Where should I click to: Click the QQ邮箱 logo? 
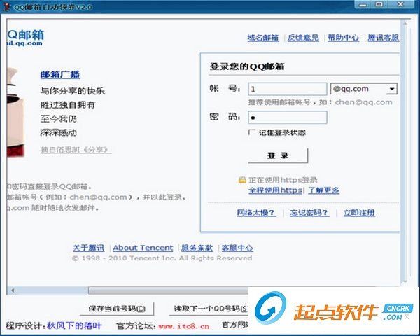25,38
